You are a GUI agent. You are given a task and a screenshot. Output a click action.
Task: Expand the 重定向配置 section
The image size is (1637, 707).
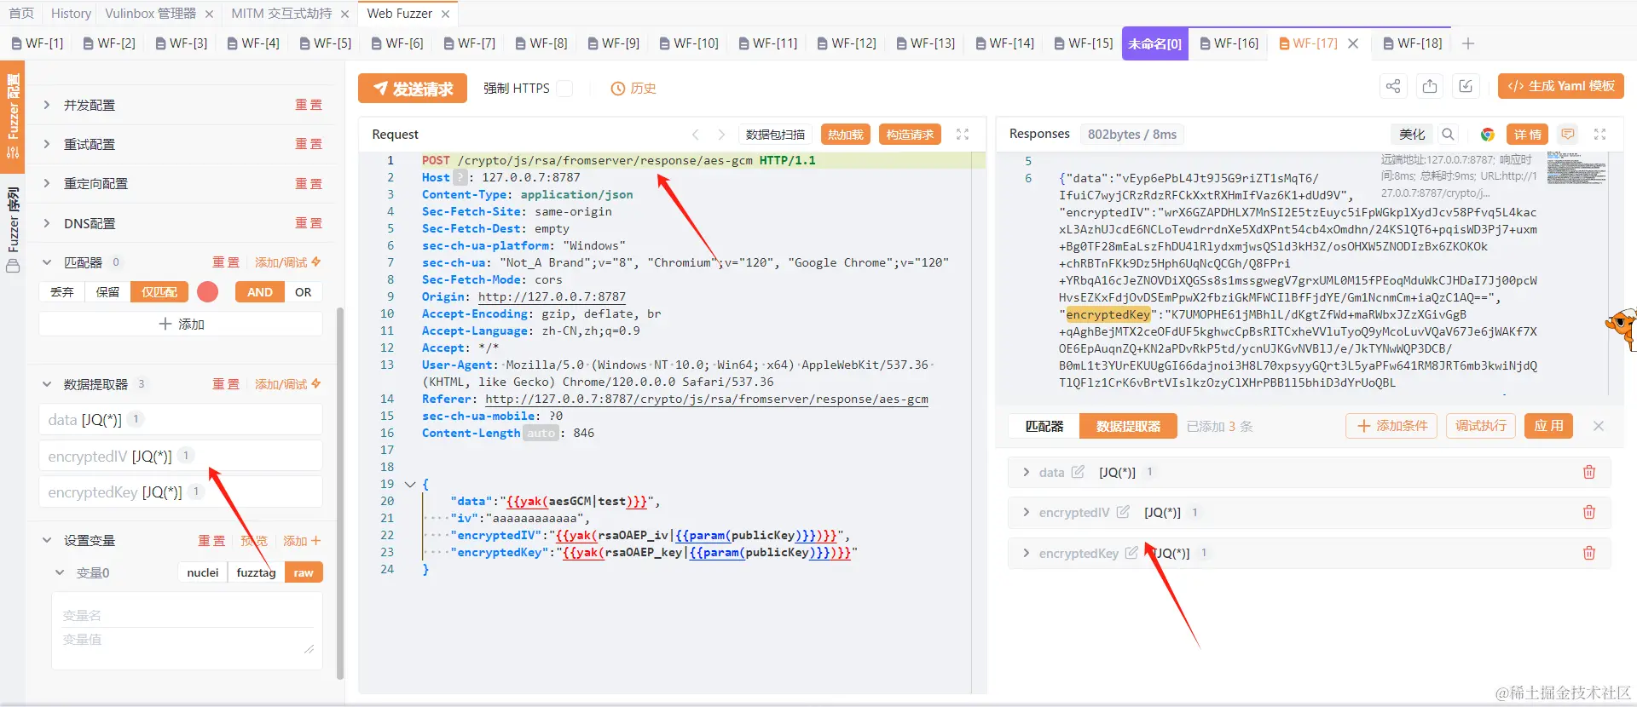[x=47, y=183]
